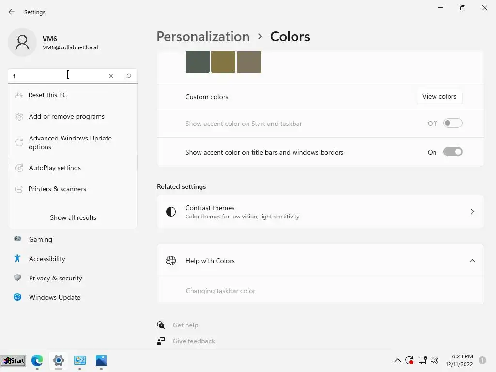Click the volume speaker tray icon
The height and width of the screenshot is (372, 496).
[x=434, y=360]
